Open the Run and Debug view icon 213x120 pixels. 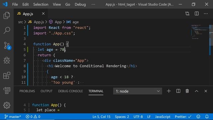coord(7,60)
